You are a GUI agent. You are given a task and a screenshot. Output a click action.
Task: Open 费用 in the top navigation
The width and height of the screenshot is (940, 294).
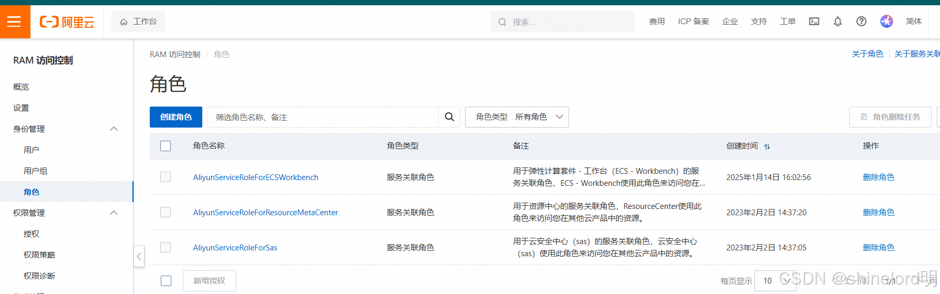point(657,22)
